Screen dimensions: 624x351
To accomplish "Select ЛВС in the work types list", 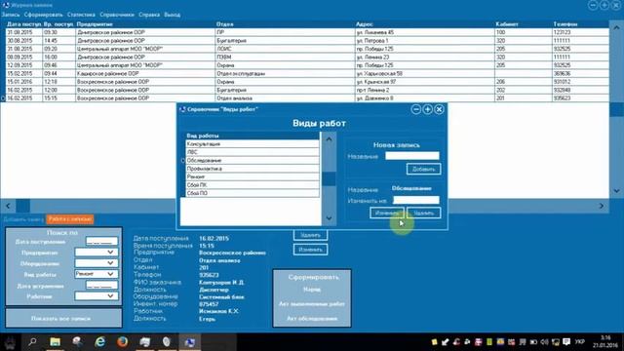I will pos(253,152).
